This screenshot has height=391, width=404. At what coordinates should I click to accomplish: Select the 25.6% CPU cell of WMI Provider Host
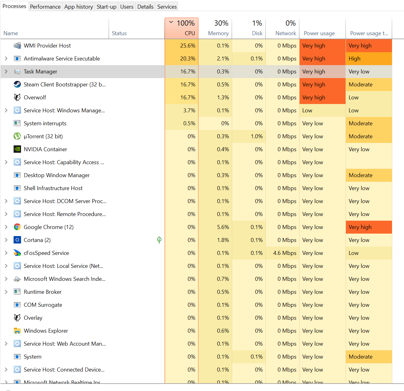181,46
